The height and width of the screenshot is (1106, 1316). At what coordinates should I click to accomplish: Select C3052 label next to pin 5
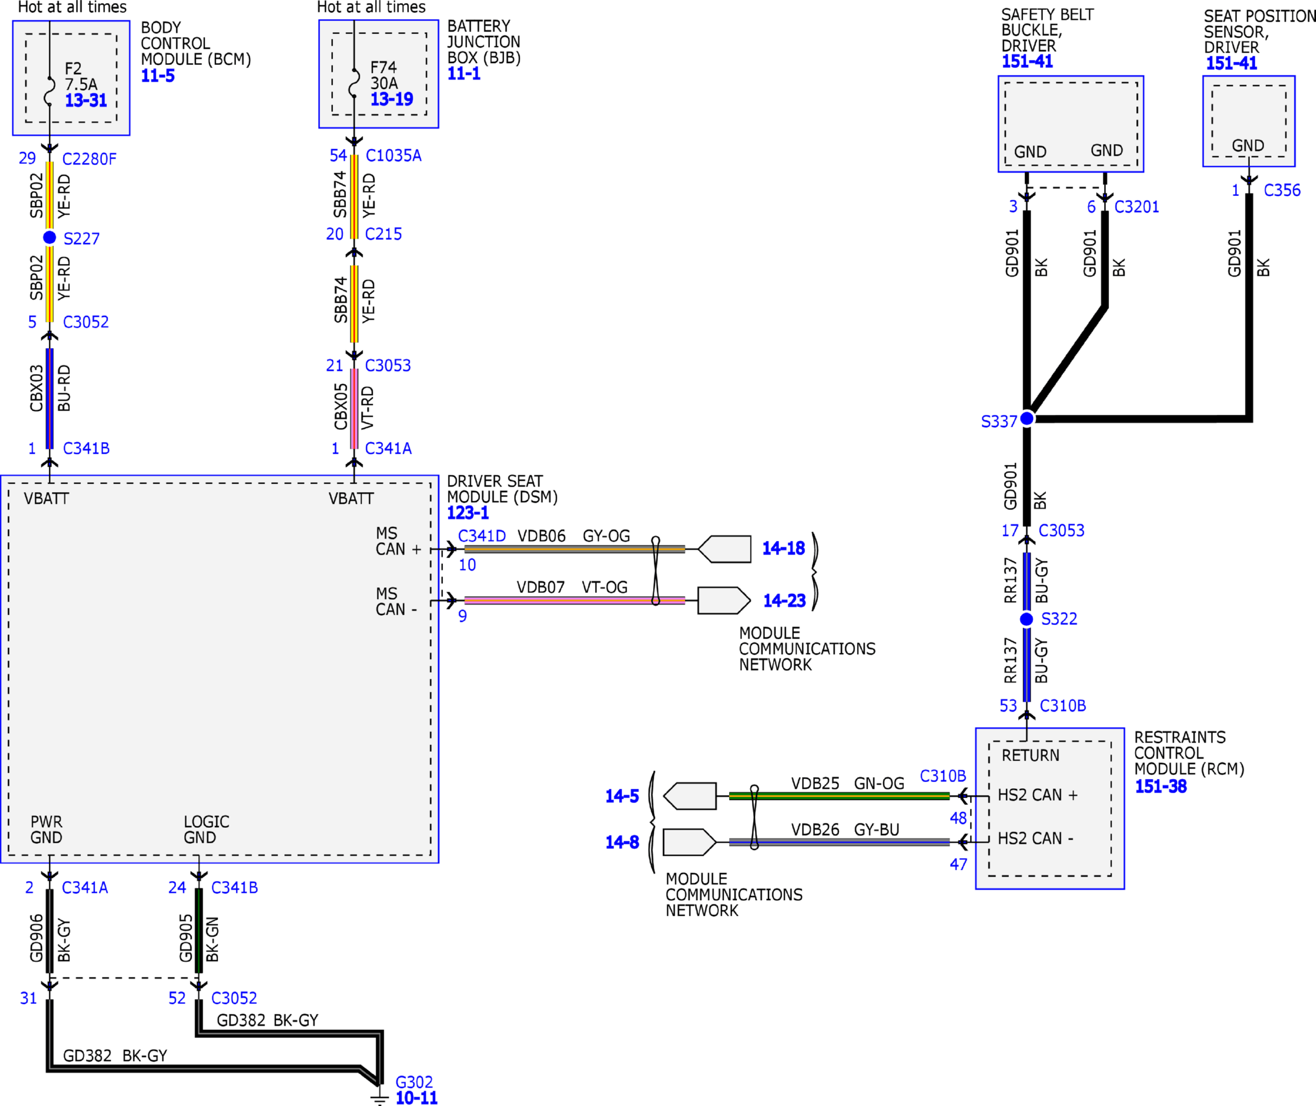[86, 322]
